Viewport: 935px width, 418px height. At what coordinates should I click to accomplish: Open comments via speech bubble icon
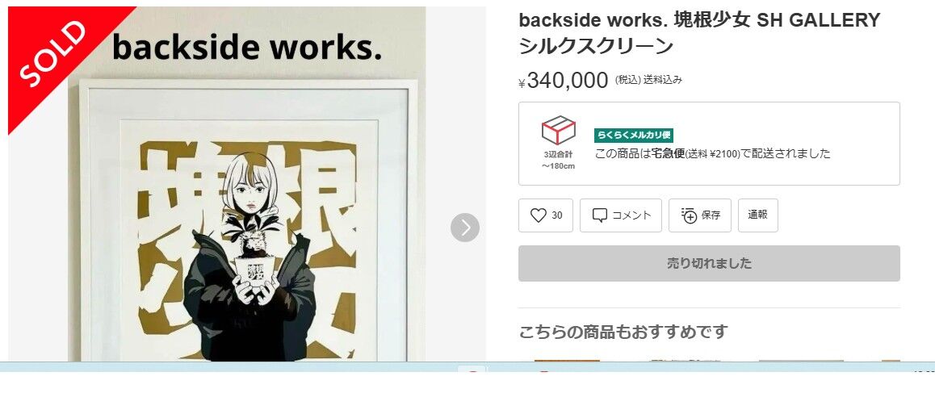point(599,215)
